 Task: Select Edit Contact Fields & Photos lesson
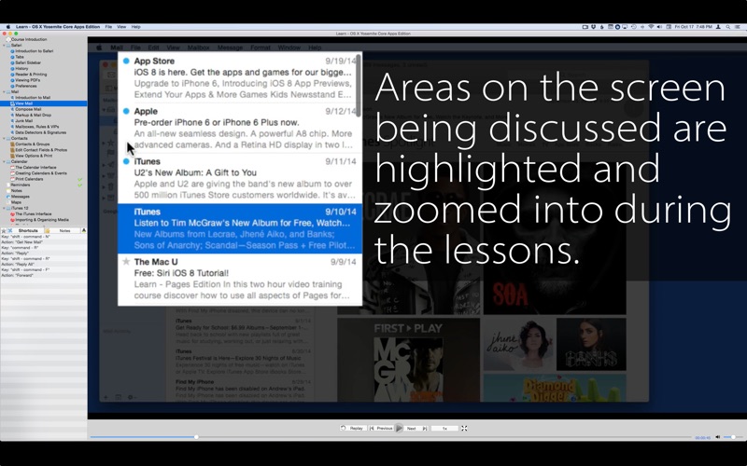click(x=41, y=150)
